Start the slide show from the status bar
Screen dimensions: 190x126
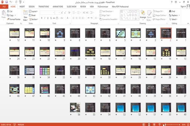160,124
